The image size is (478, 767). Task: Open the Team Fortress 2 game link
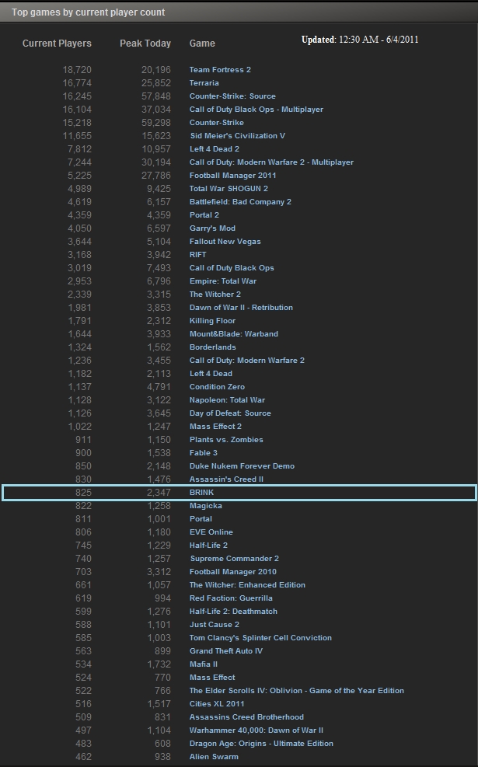220,70
